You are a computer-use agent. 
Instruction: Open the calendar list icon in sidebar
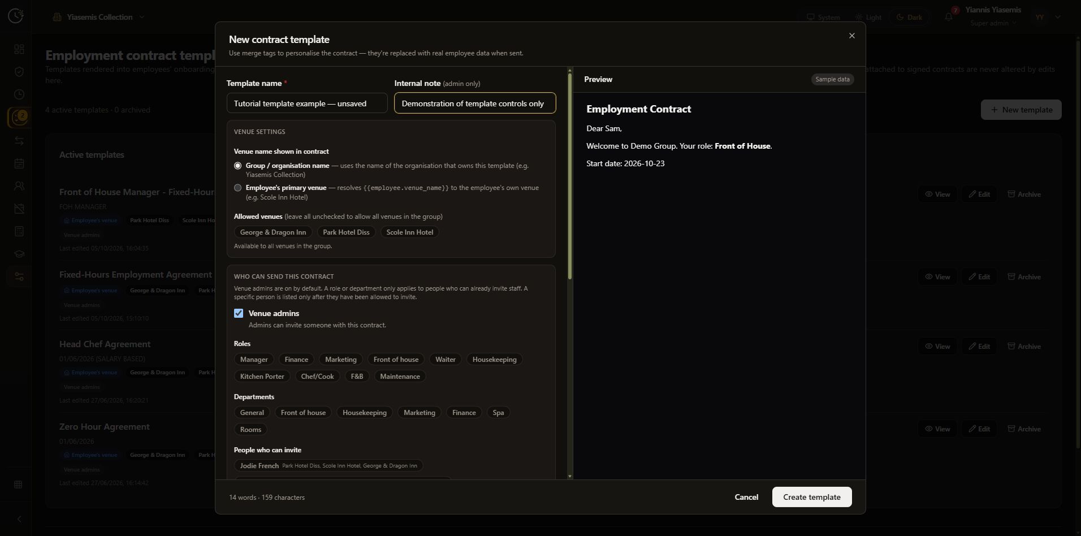tap(19, 163)
